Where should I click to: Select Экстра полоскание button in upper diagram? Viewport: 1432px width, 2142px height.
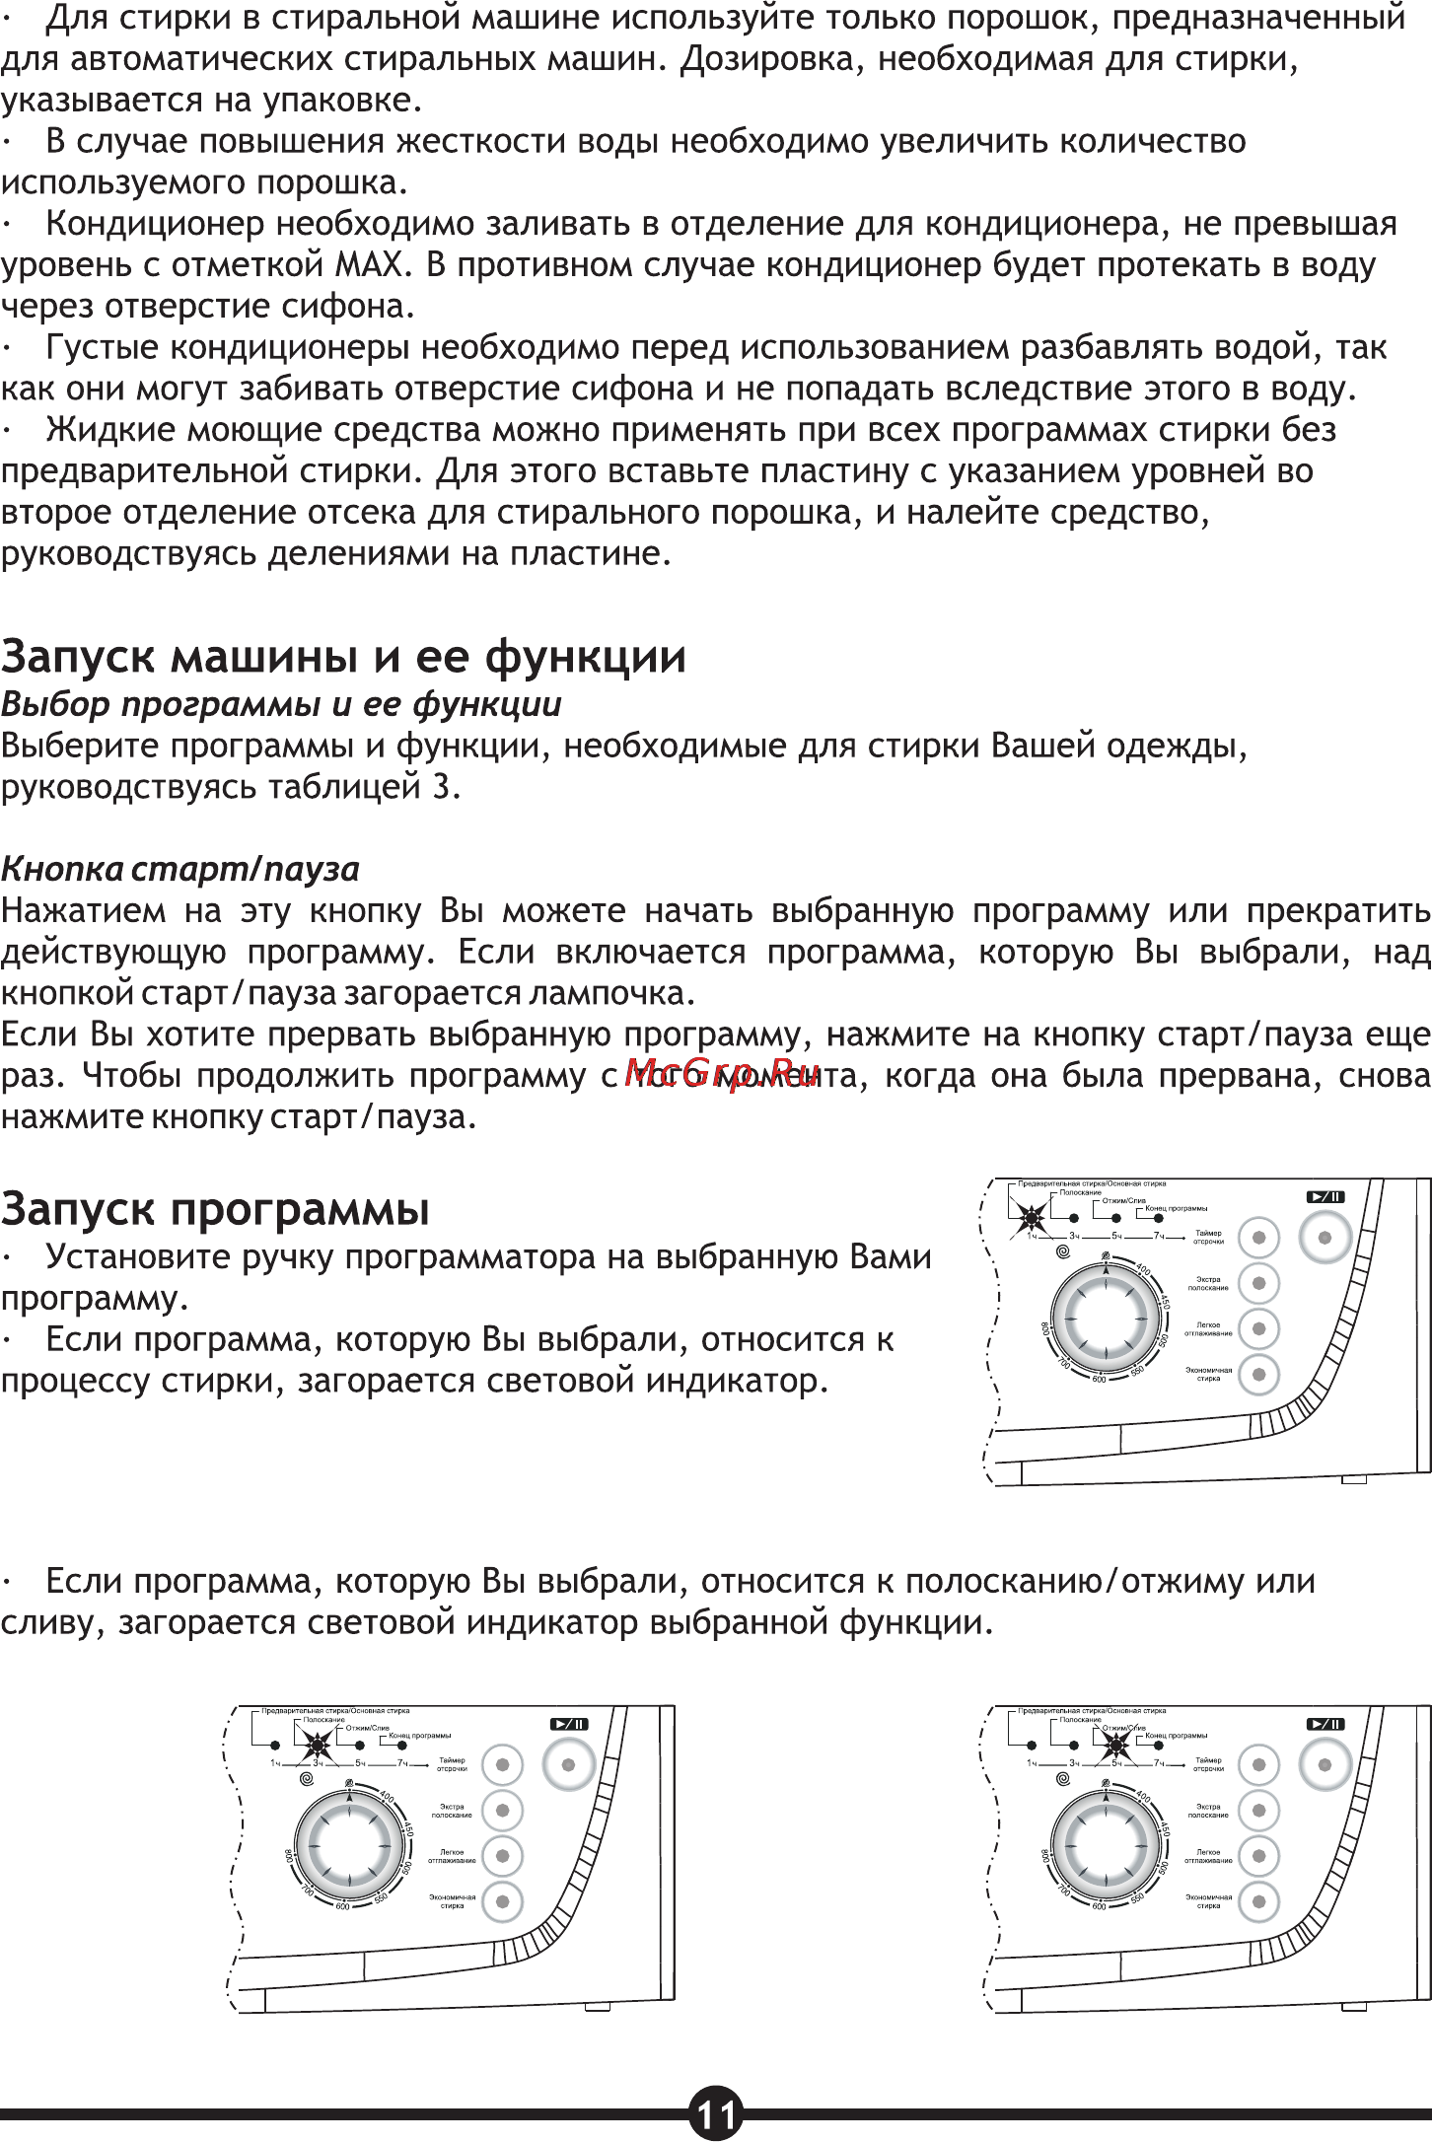point(1258,1283)
